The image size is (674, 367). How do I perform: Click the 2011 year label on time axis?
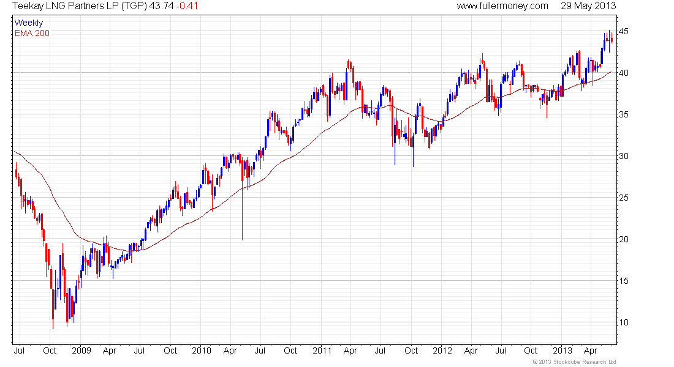pyautogui.click(x=322, y=350)
